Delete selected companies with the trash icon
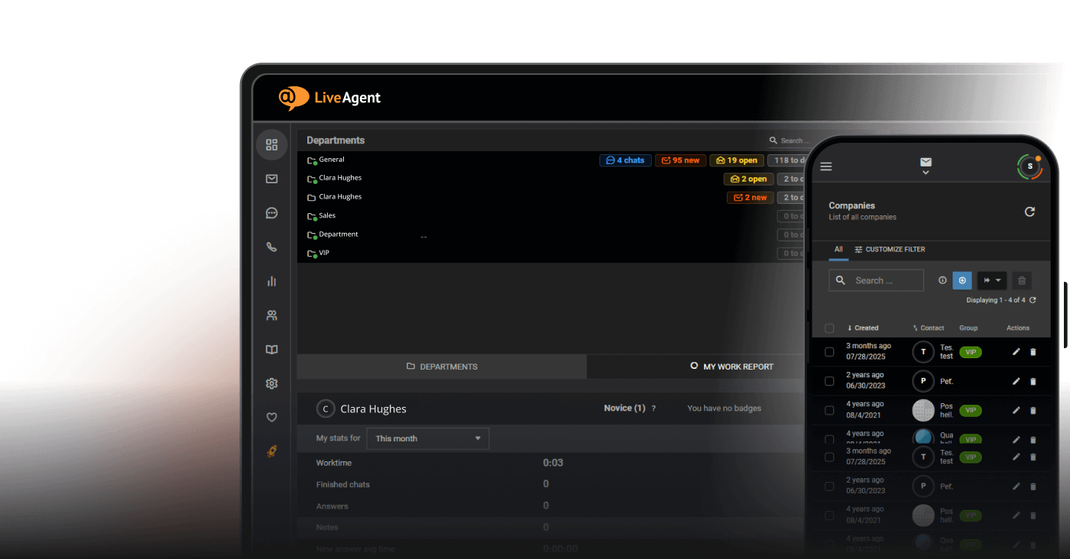1070x559 pixels. click(x=1022, y=280)
